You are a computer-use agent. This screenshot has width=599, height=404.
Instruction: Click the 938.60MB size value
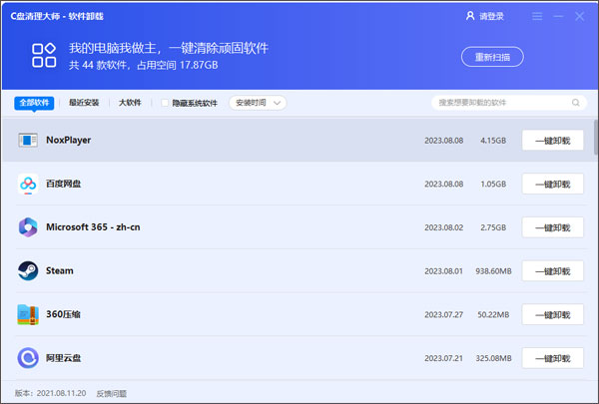(493, 271)
